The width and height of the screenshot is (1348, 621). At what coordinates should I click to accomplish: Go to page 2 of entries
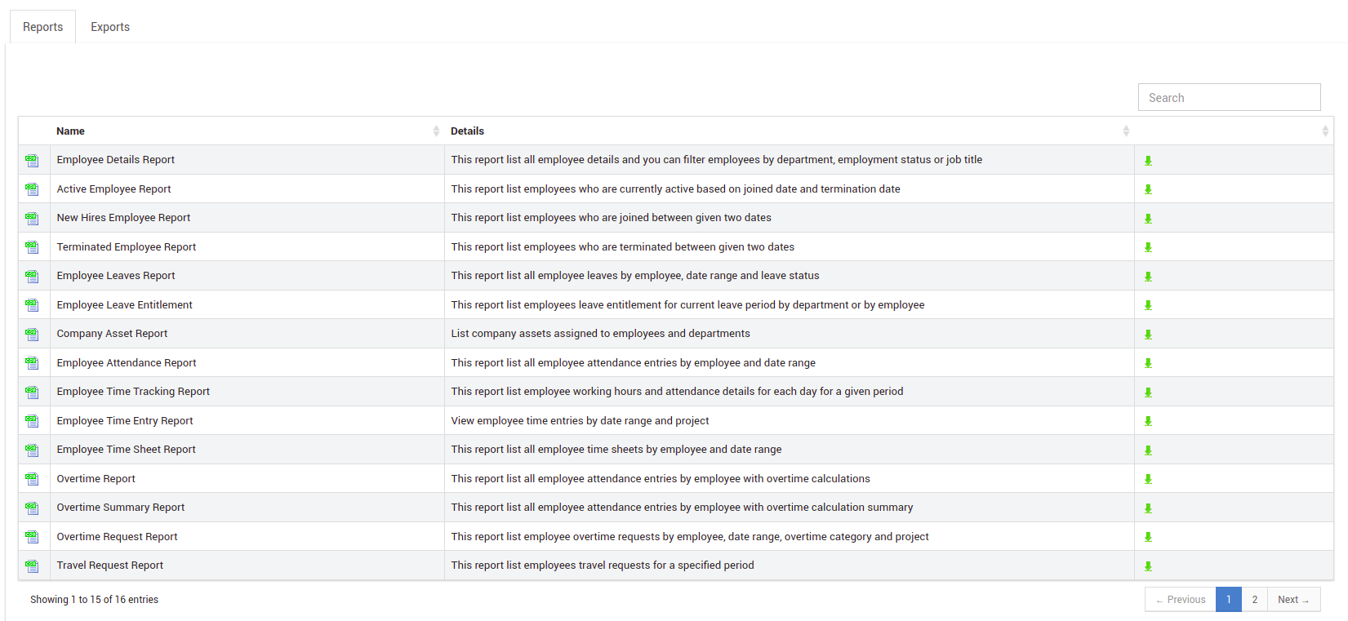pyautogui.click(x=1255, y=600)
